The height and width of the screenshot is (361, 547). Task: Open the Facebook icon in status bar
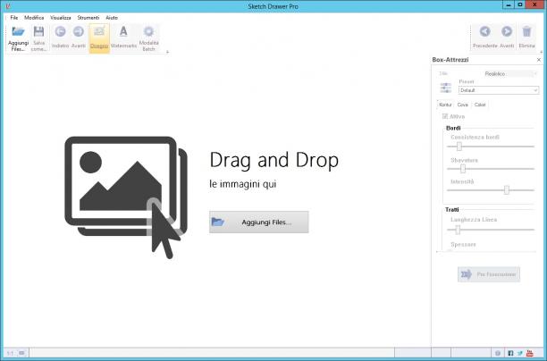coord(510,353)
